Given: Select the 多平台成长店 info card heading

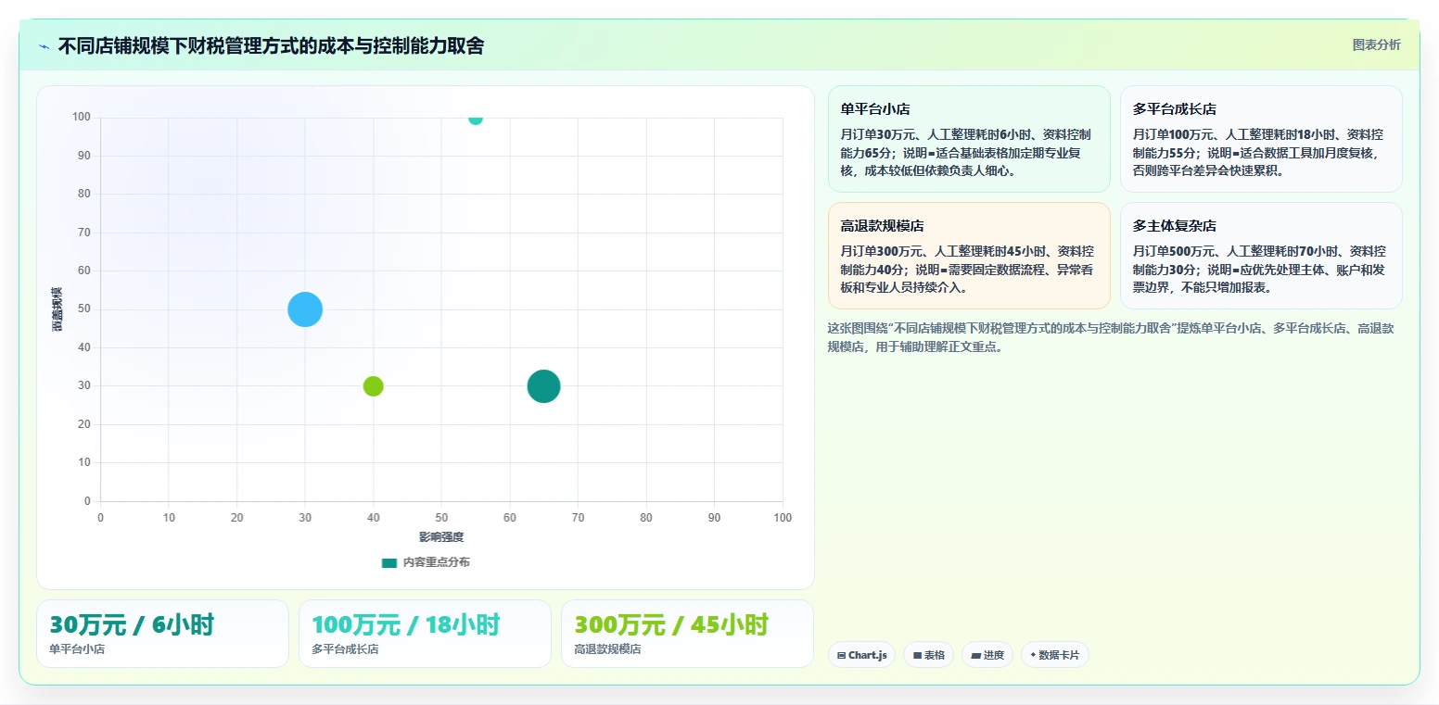Looking at the screenshot, I should [x=1175, y=109].
